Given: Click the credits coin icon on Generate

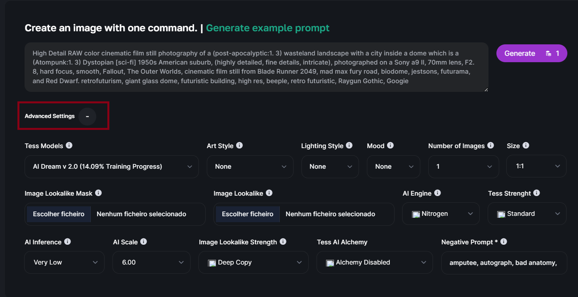Looking at the screenshot, I should (x=548, y=53).
